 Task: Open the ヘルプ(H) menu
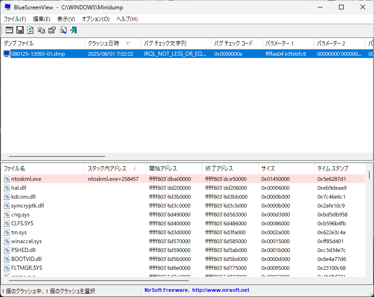[127, 19]
